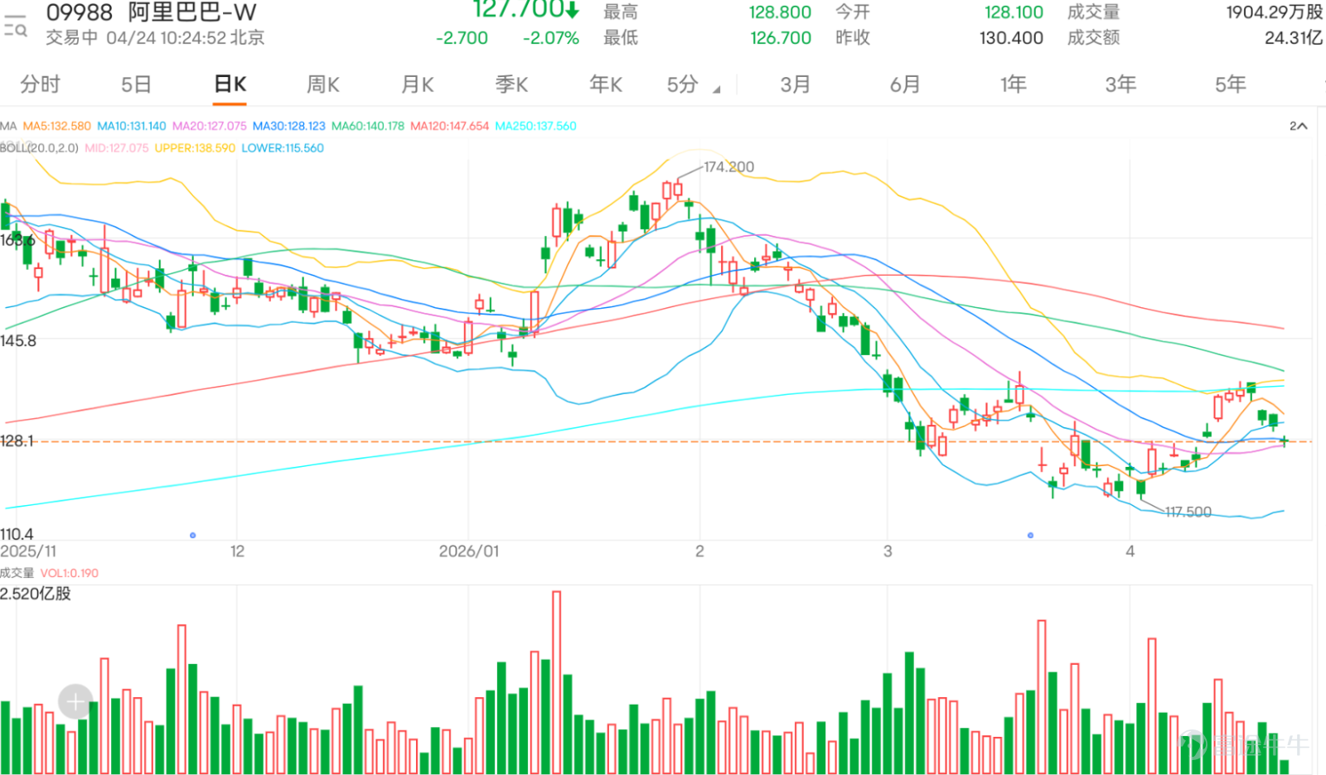Click the 昨收 value 130.400
Viewport: 1326px width, 775px height.
pyautogui.click(x=1011, y=38)
